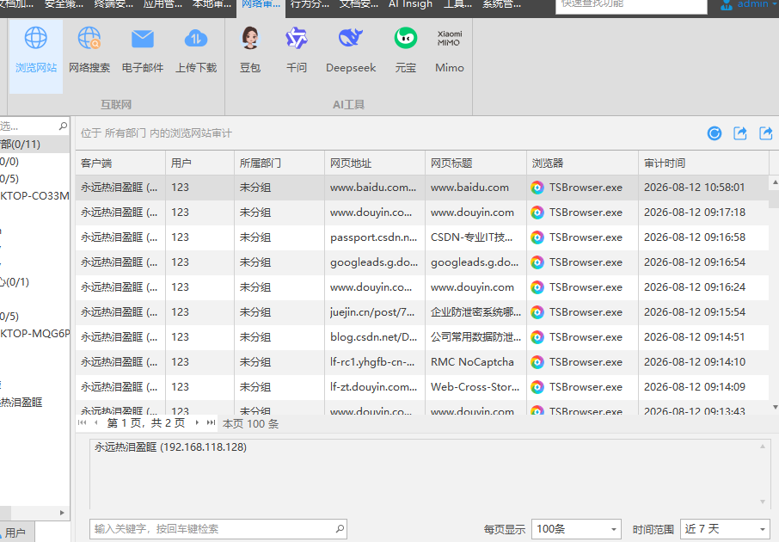The image size is (779, 542).
Task: Click the left tree horizontal scroll right arrow
Action: (x=62, y=513)
